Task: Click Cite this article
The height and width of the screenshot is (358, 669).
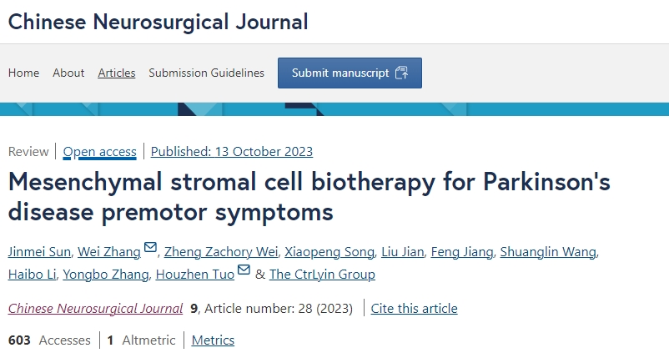Action: pos(415,308)
